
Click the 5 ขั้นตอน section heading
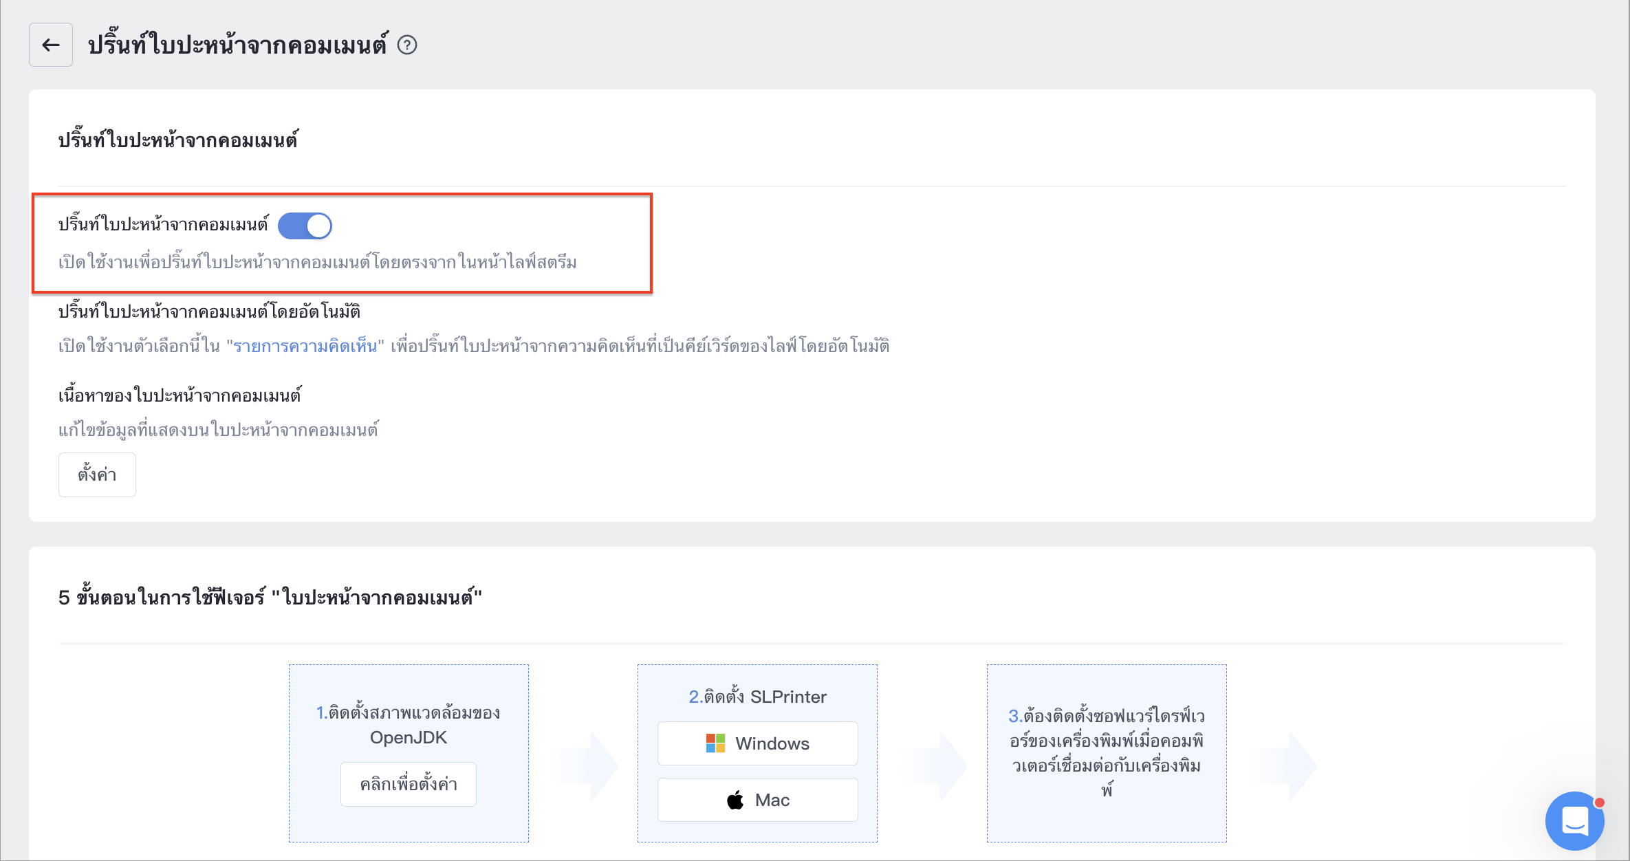270,597
